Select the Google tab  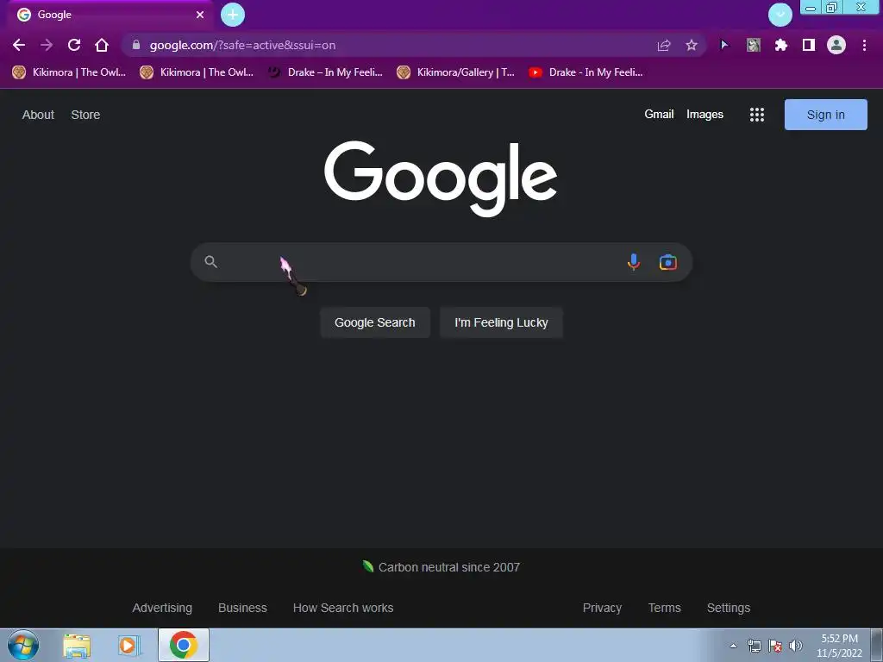pos(110,15)
